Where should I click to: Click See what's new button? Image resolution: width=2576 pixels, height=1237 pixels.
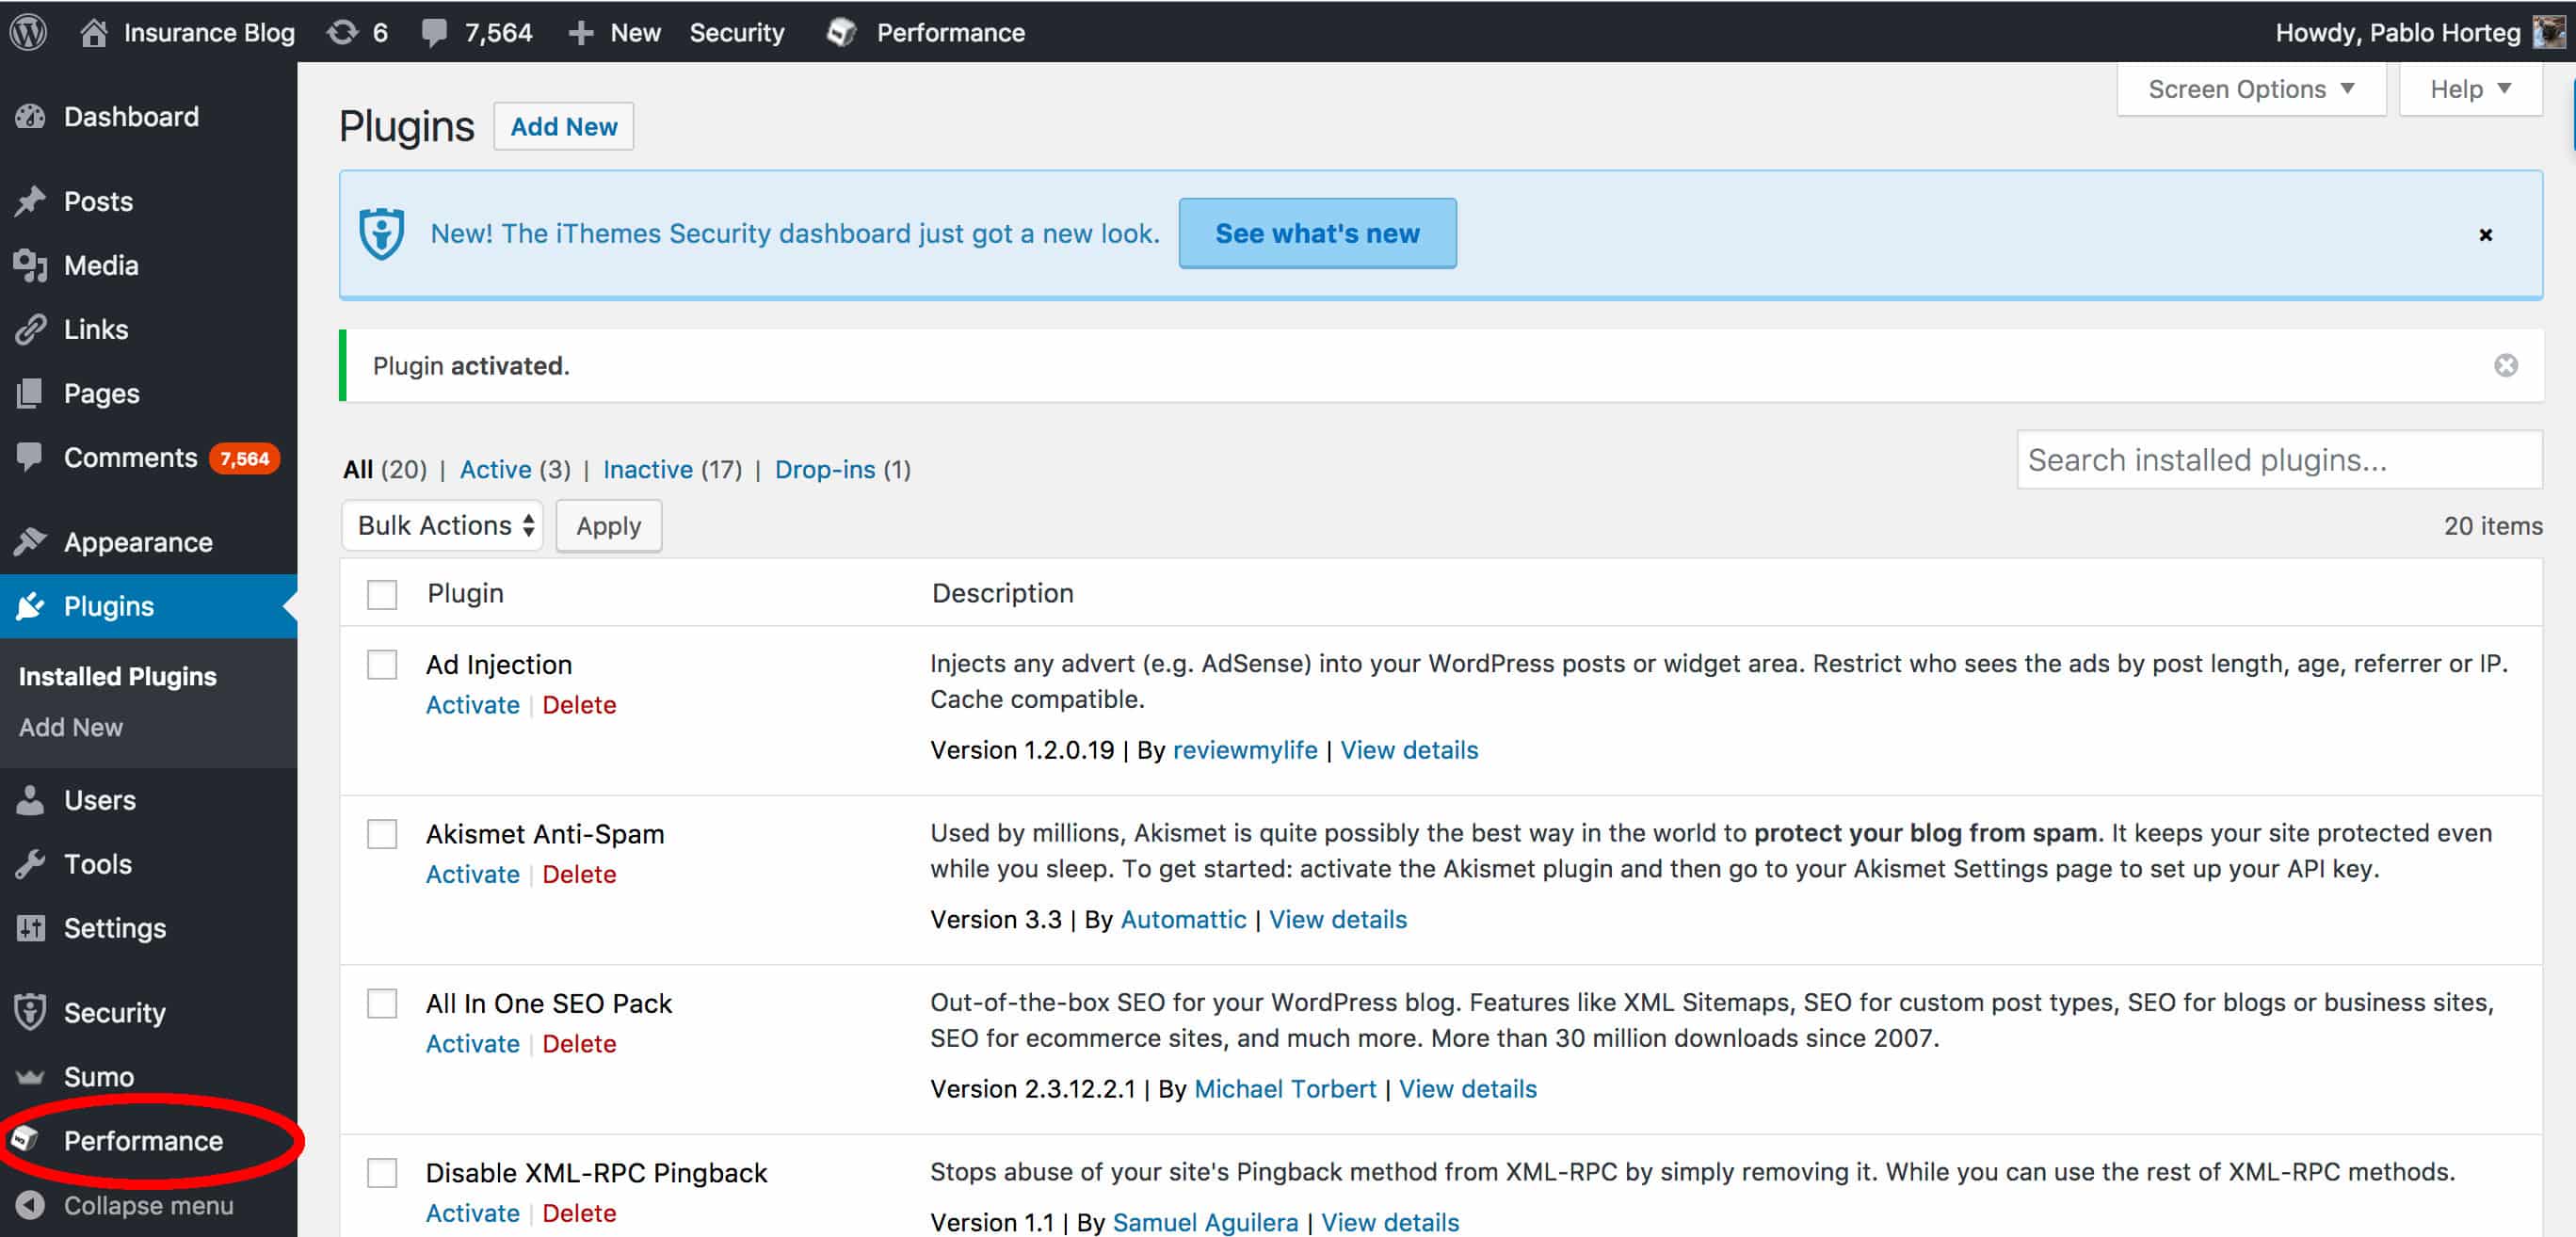(1314, 233)
